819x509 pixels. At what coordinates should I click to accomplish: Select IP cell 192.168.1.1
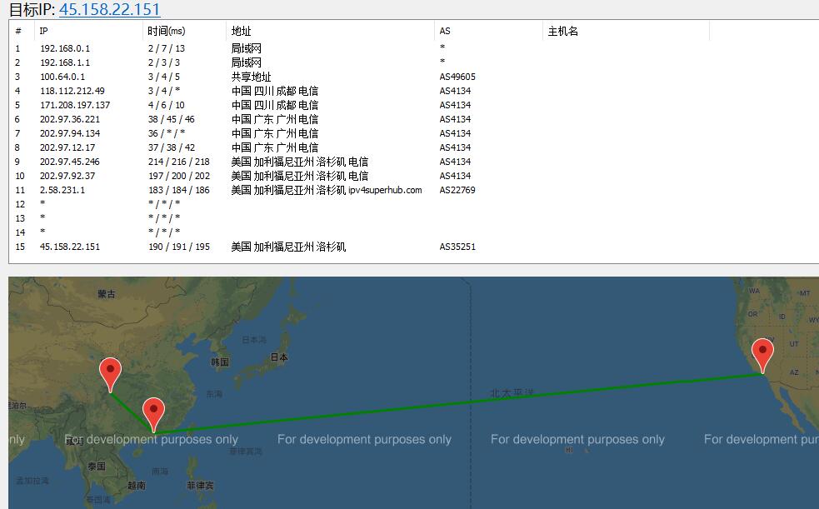point(65,62)
